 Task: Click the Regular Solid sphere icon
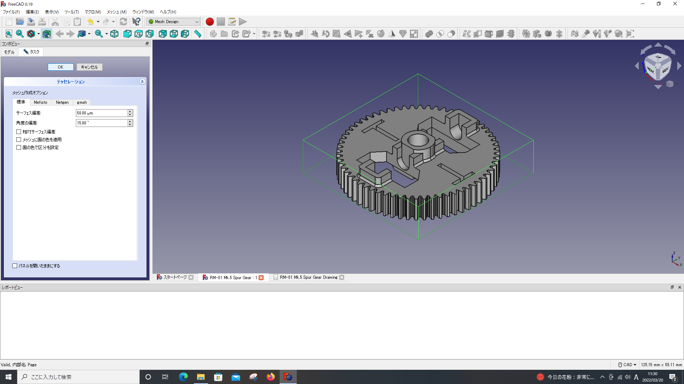coord(381,34)
